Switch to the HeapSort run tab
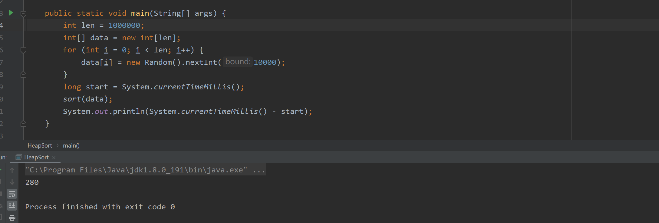This screenshot has width=659, height=223. tap(36, 157)
